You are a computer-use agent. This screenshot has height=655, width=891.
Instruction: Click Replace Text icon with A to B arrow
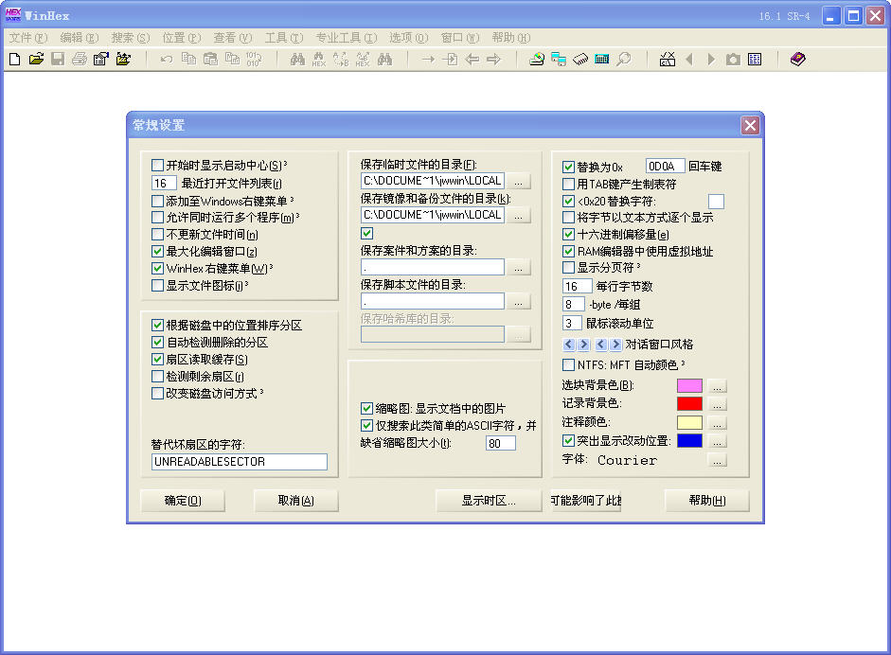click(341, 59)
